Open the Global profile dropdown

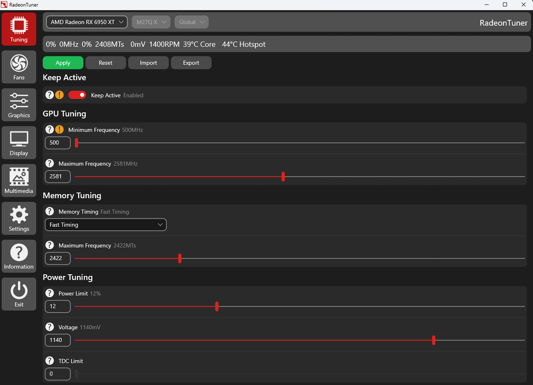click(x=191, y=22)
